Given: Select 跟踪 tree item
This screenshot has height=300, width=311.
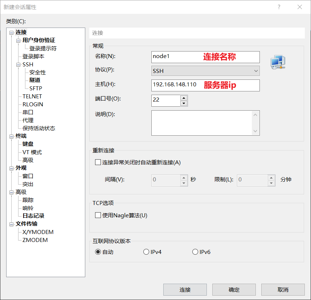Looking at the screenshot, I should (28, 200).
